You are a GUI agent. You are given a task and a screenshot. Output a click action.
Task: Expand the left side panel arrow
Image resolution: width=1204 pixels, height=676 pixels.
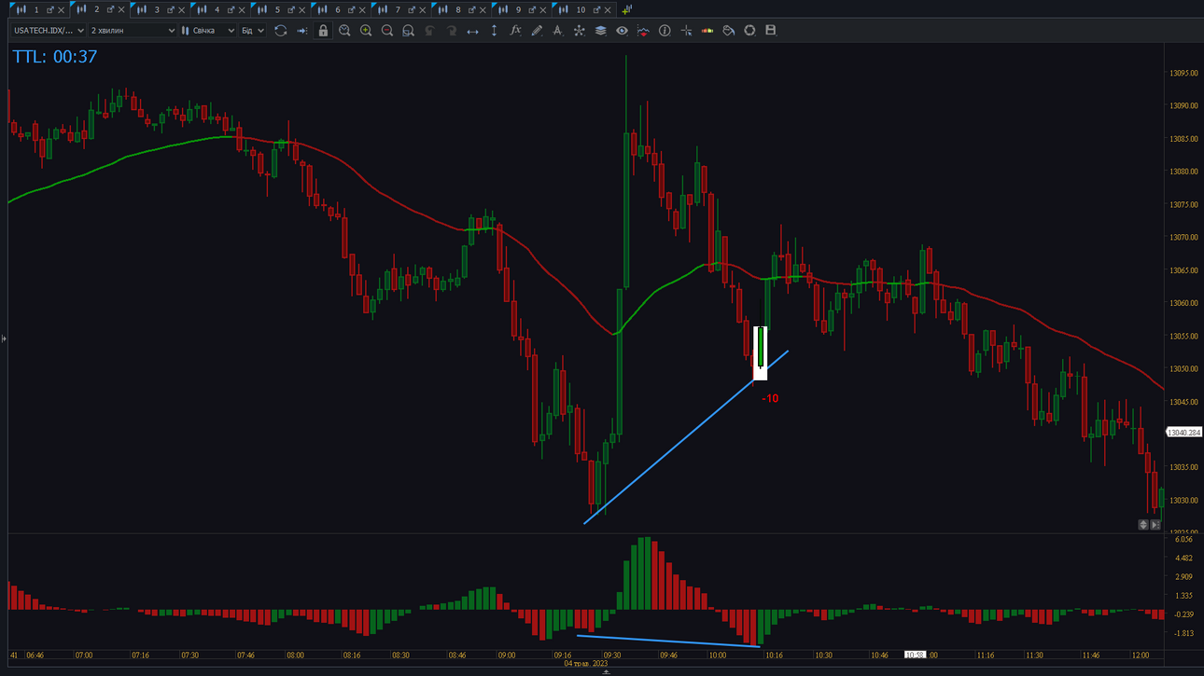click(x=4, y=338)
